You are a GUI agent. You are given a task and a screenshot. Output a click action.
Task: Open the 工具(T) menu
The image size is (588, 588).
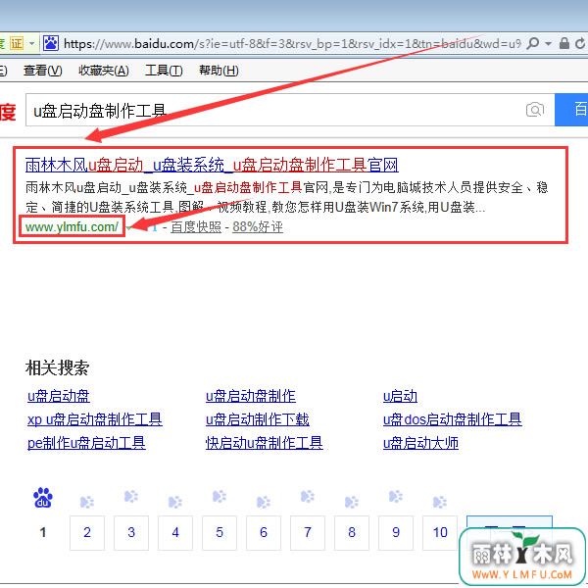(164, 71)
